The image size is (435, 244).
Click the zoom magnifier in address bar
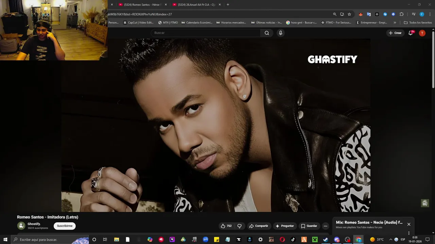[335, 14]
